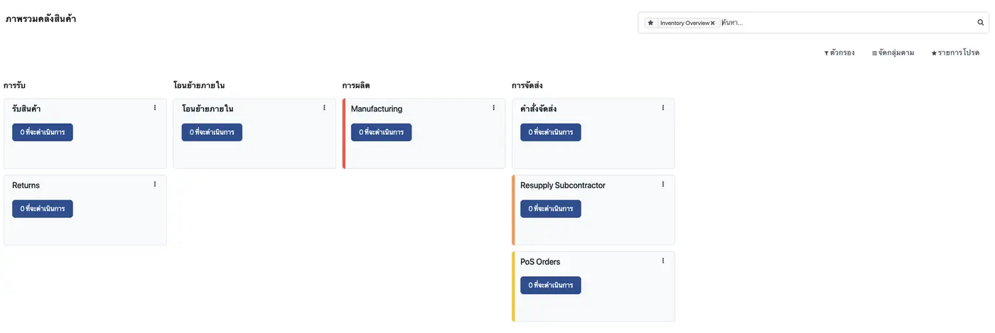Click the to-process button on Returns card

coord(43,209)
